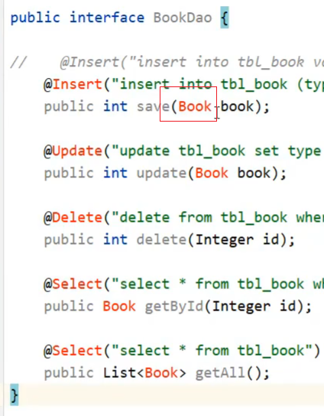This screenshot has height=416, width=324.
Task: Click the "update tbl_book set type" string
Action: pos(216,151)
